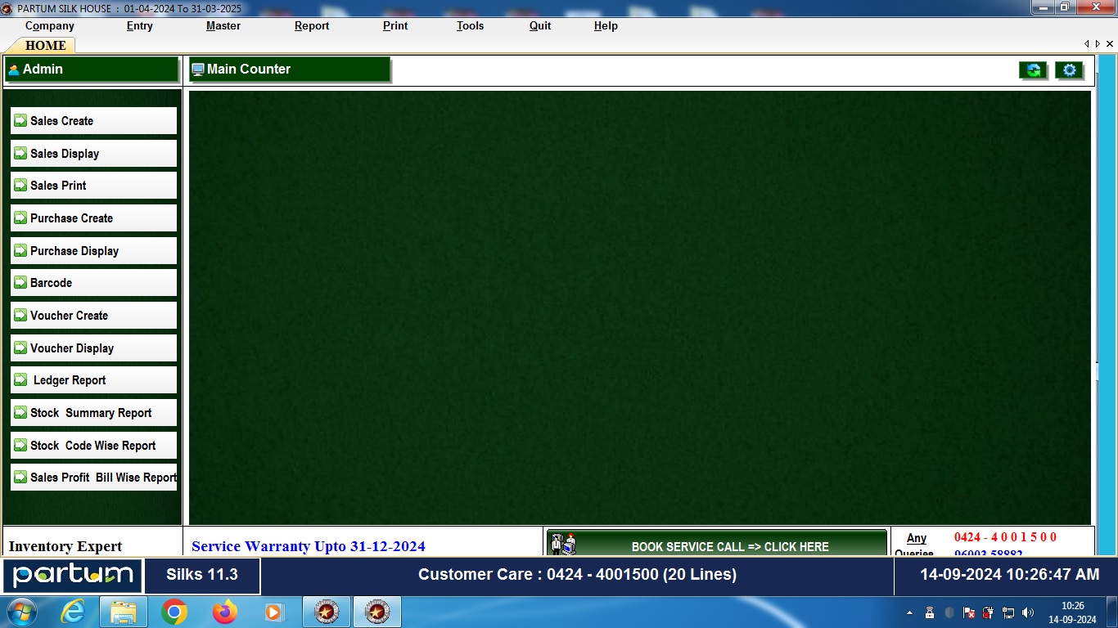Image resolution: width=1118 pixels, height=628 pixels.
Task: Click the volume speaker tray icon
Action: tap(1028, 612)
